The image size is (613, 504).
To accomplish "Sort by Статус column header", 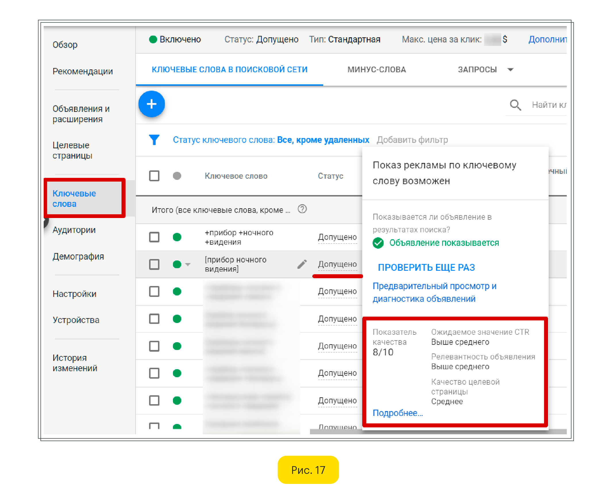I will pyautogui.click(x=330, y=176).
